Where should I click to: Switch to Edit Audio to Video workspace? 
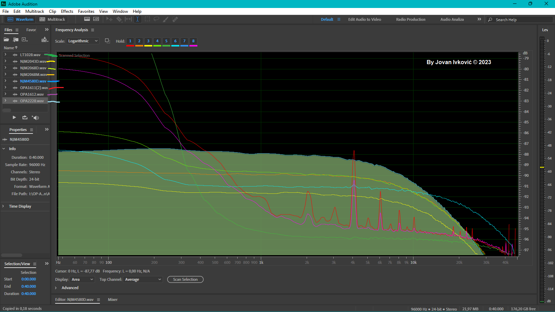click(x=365, y=19)
